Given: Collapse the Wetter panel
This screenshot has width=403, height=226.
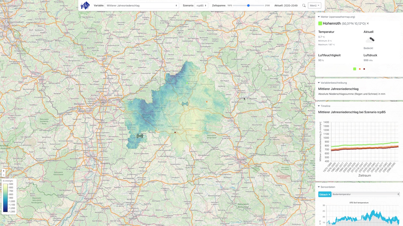Looking at the screenshot, I should click(319, 17).
